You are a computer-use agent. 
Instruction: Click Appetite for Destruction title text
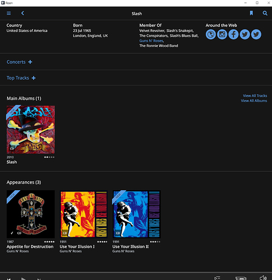tap(30, 246)
